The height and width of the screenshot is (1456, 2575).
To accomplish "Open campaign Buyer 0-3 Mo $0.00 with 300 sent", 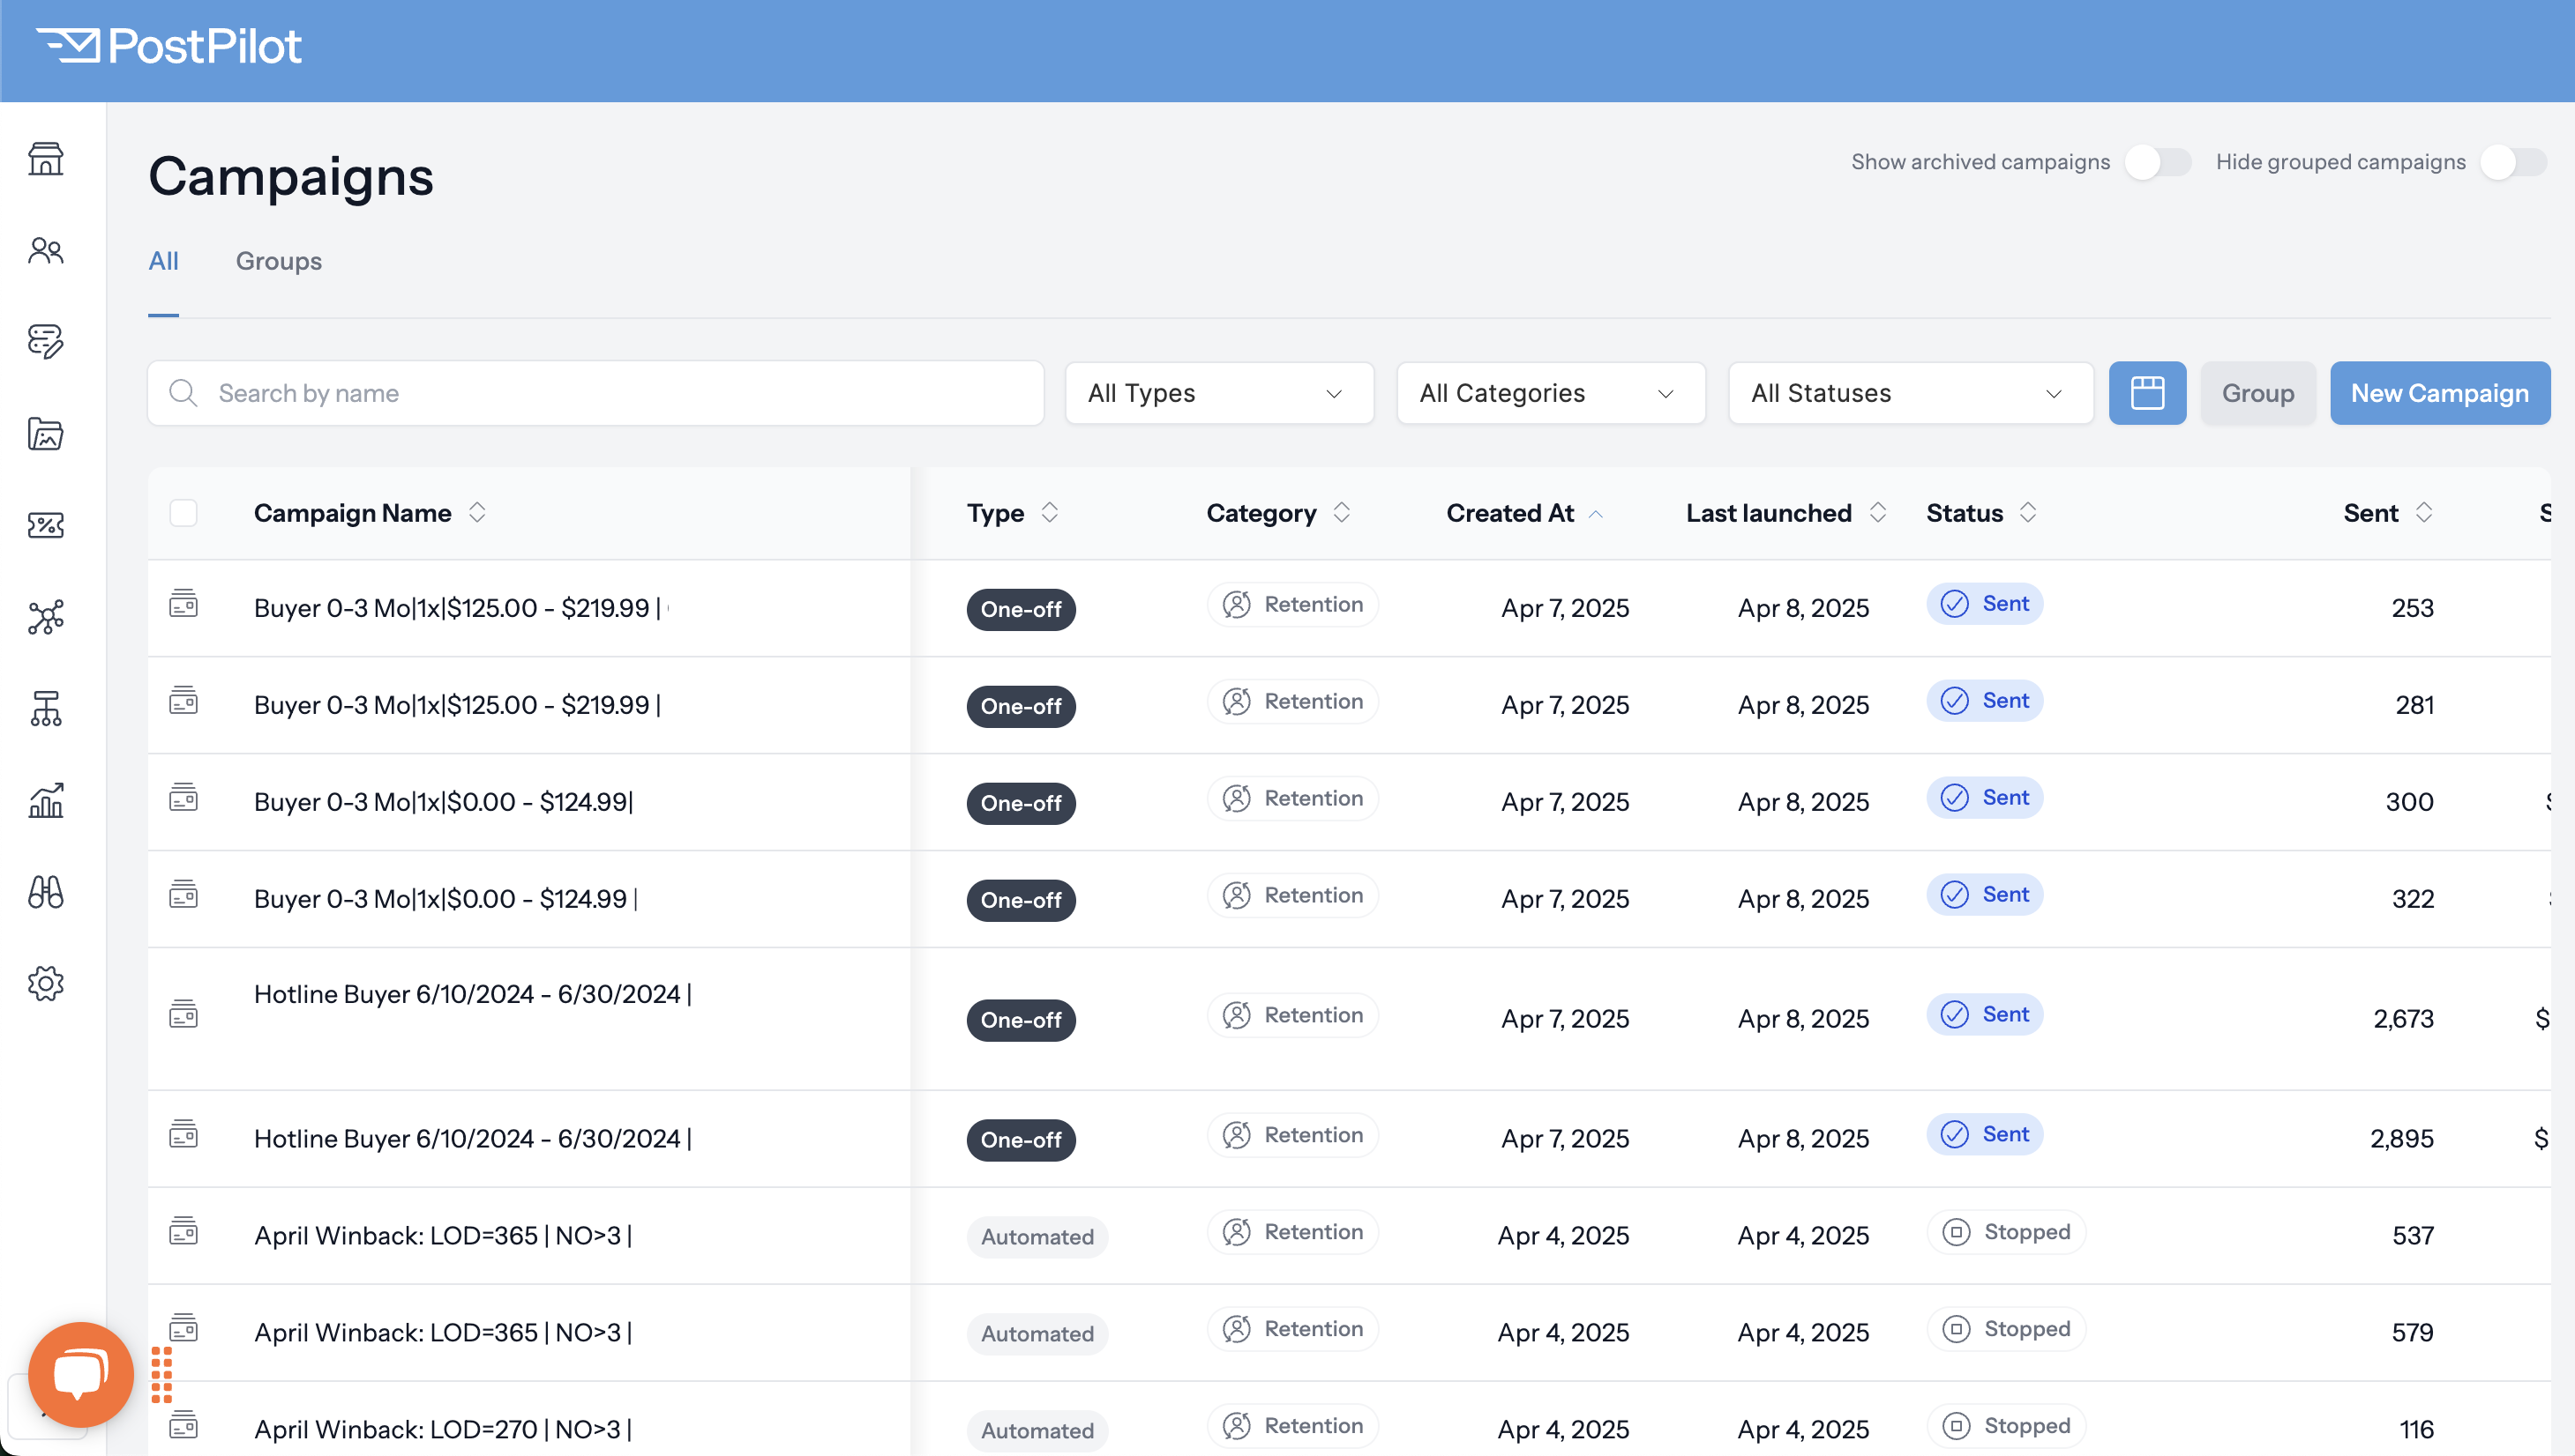I will pos(444,802).
